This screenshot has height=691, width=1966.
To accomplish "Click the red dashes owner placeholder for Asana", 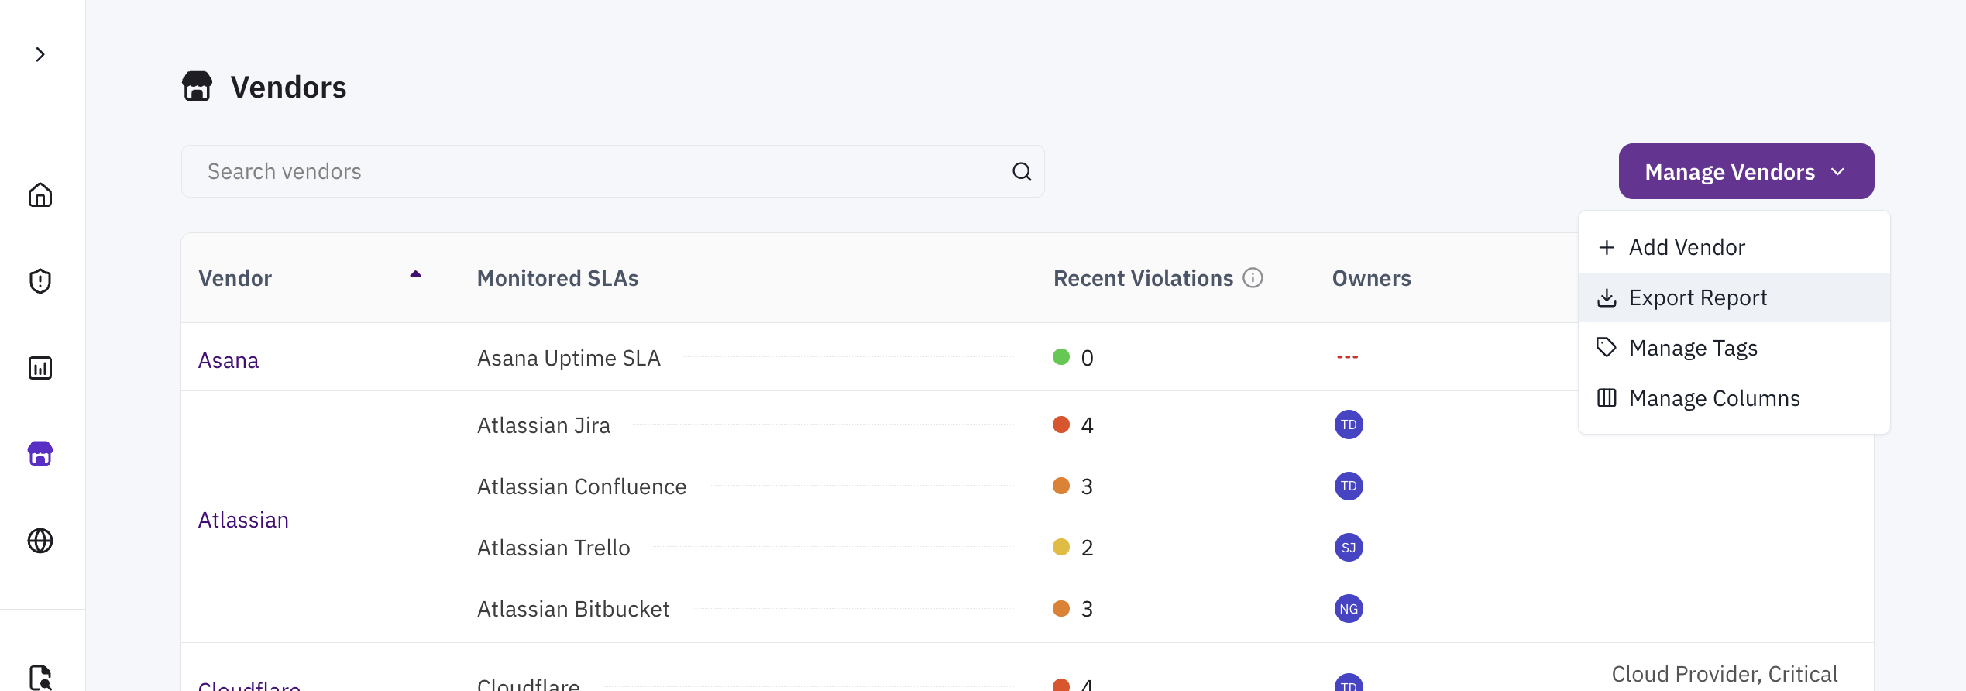I will click(1347, 357).
